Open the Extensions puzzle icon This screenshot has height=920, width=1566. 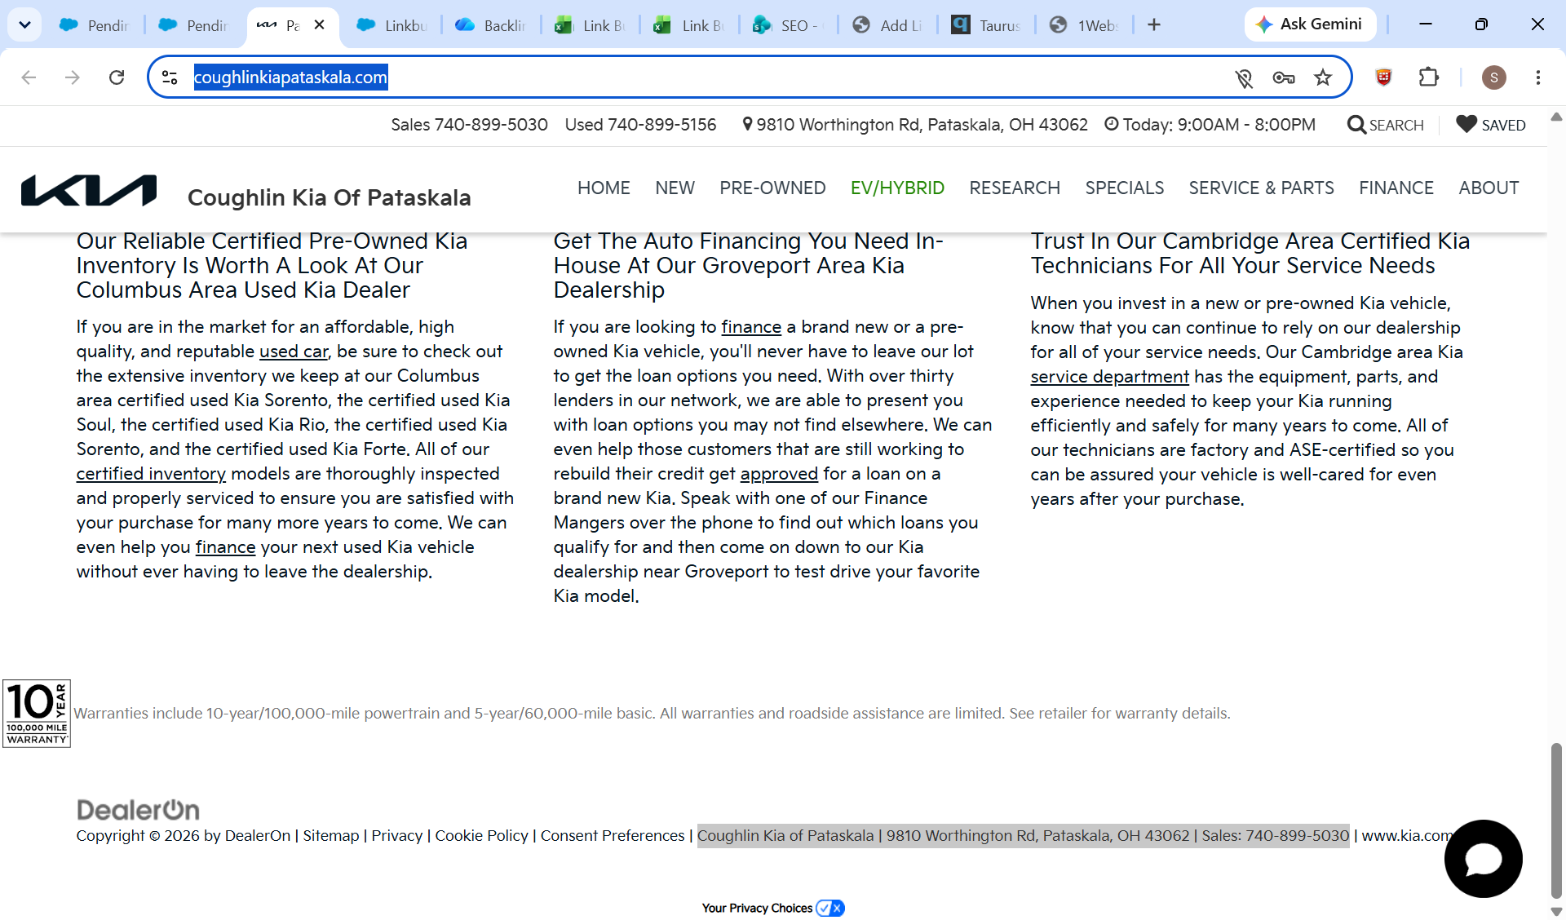[x=1429, y=77]
